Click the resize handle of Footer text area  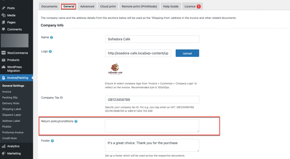(198, 150)
